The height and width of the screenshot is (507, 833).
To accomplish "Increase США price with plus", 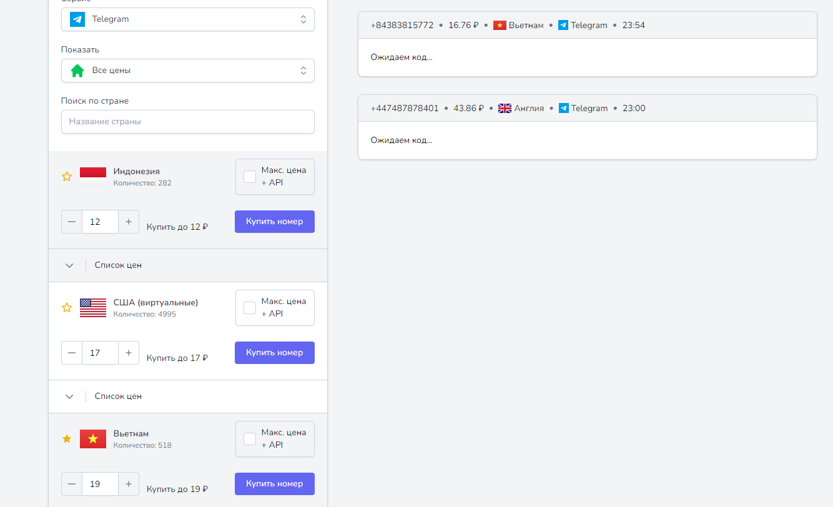I will (129, 353).
